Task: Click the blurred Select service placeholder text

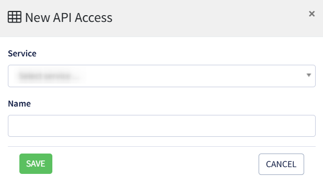Action: pos(49,76)
